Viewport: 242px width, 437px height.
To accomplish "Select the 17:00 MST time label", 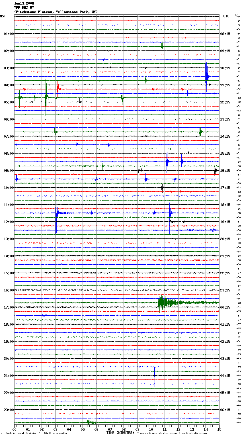I will pos(9,307).
